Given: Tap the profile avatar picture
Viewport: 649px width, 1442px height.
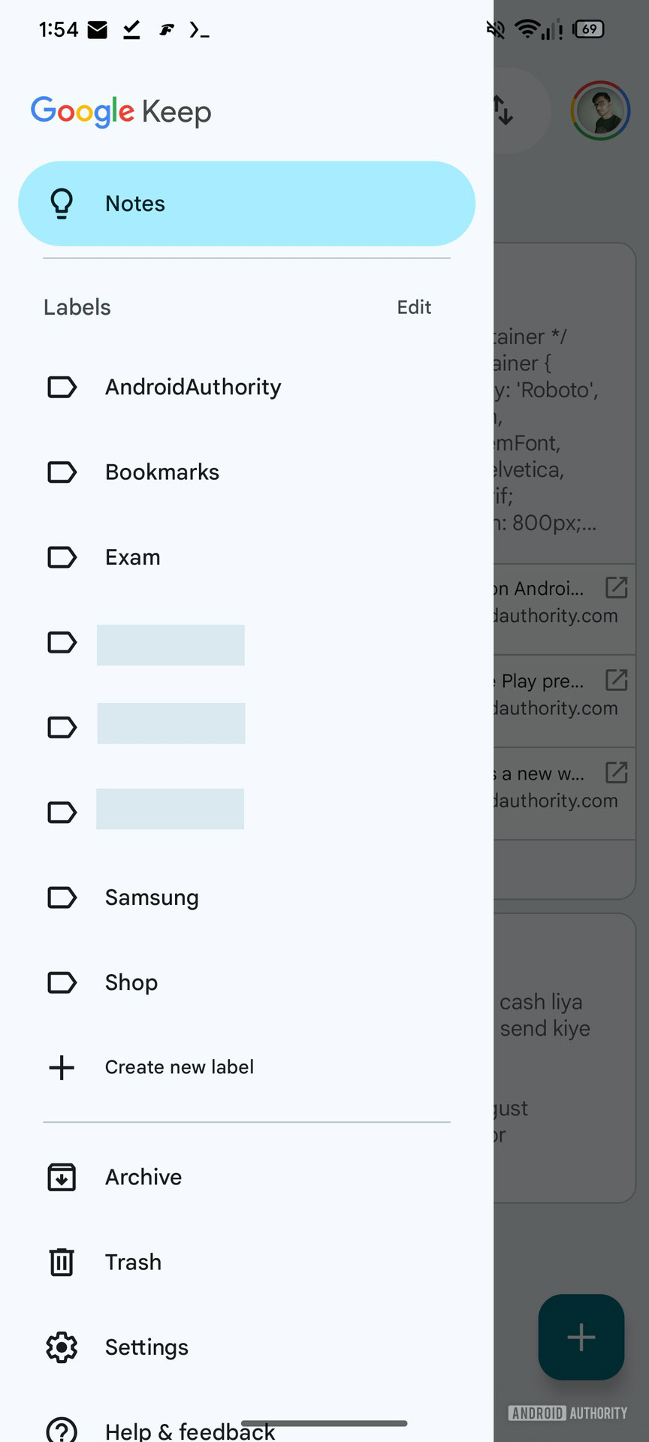Looking at the screenshot, I should tap(600, 110).
